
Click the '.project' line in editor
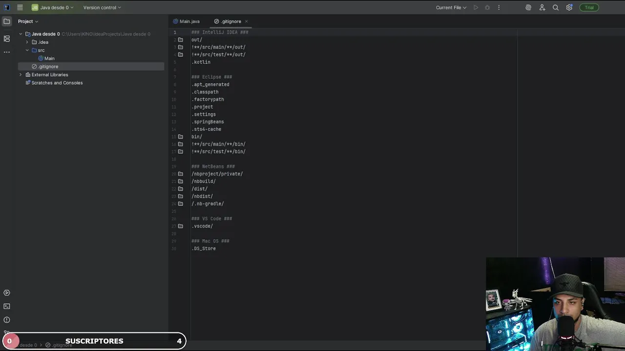click(x=202, y=107)
